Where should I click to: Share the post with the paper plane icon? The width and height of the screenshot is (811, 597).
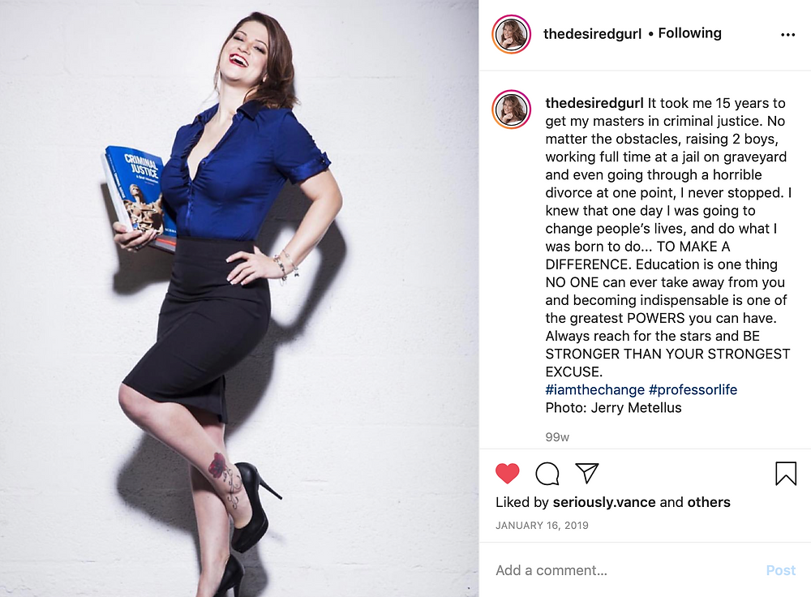pyautogui.click(x=587, y=474)
